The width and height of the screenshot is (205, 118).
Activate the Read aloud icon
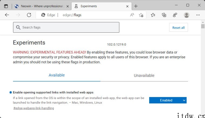point(132,15)
